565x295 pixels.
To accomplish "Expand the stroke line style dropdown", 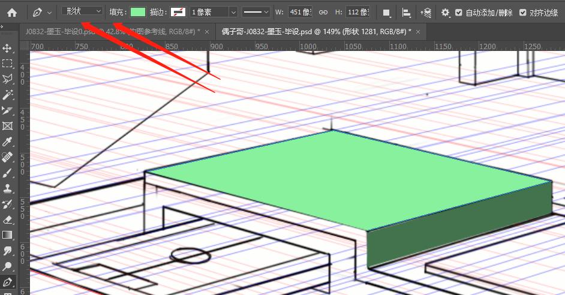I will point(256,12).
